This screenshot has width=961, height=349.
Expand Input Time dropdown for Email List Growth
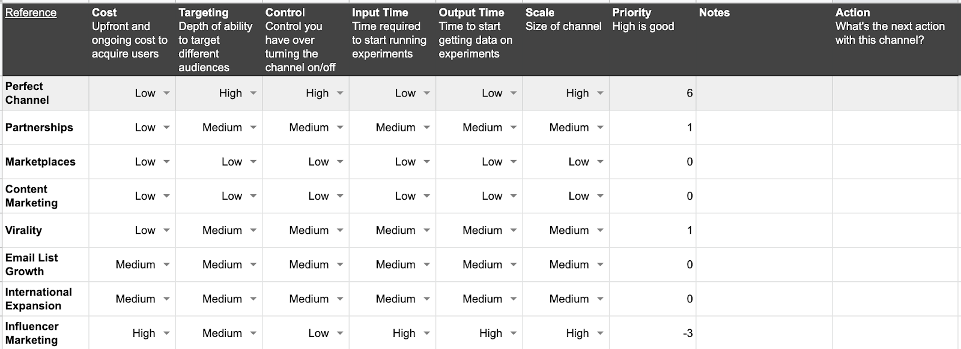click(x=427, y=264)
